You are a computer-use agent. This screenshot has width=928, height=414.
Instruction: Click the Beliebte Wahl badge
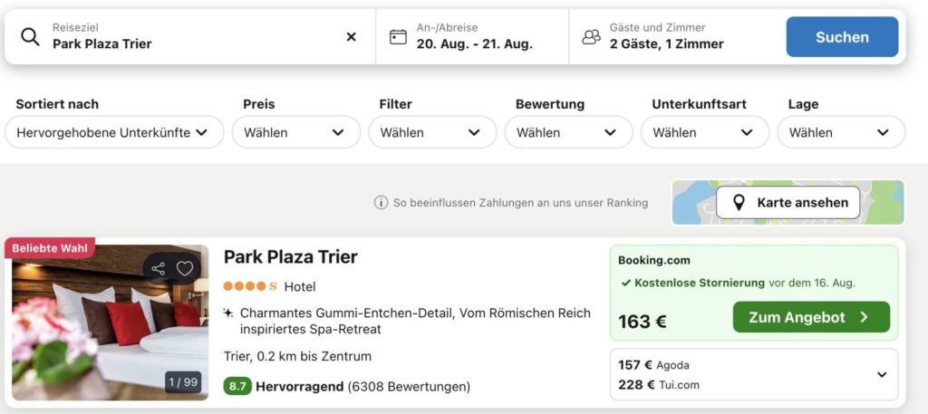pos(50,248)
